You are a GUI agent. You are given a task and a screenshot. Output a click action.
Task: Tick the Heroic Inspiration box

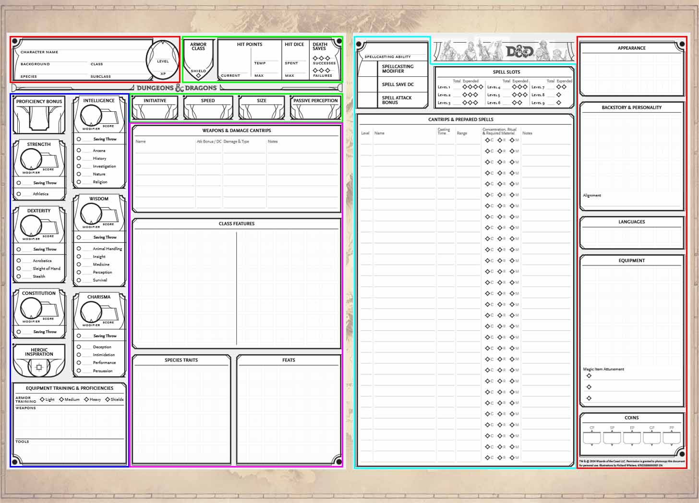pyautogui.click(x=39, y=368)
